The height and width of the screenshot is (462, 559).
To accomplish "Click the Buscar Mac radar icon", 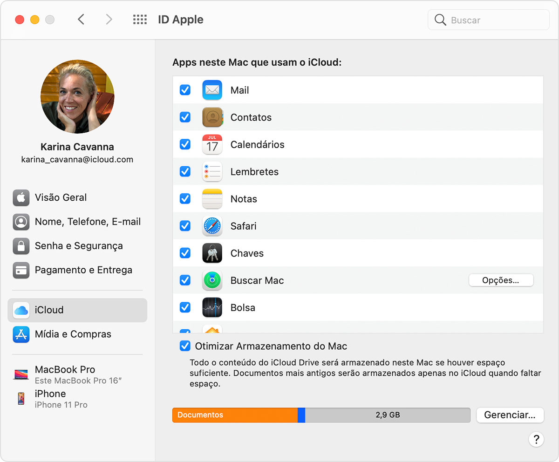I will click(x=212, y=280).
